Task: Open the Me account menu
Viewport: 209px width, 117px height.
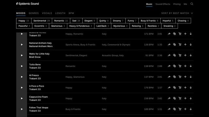Action: 185,4
